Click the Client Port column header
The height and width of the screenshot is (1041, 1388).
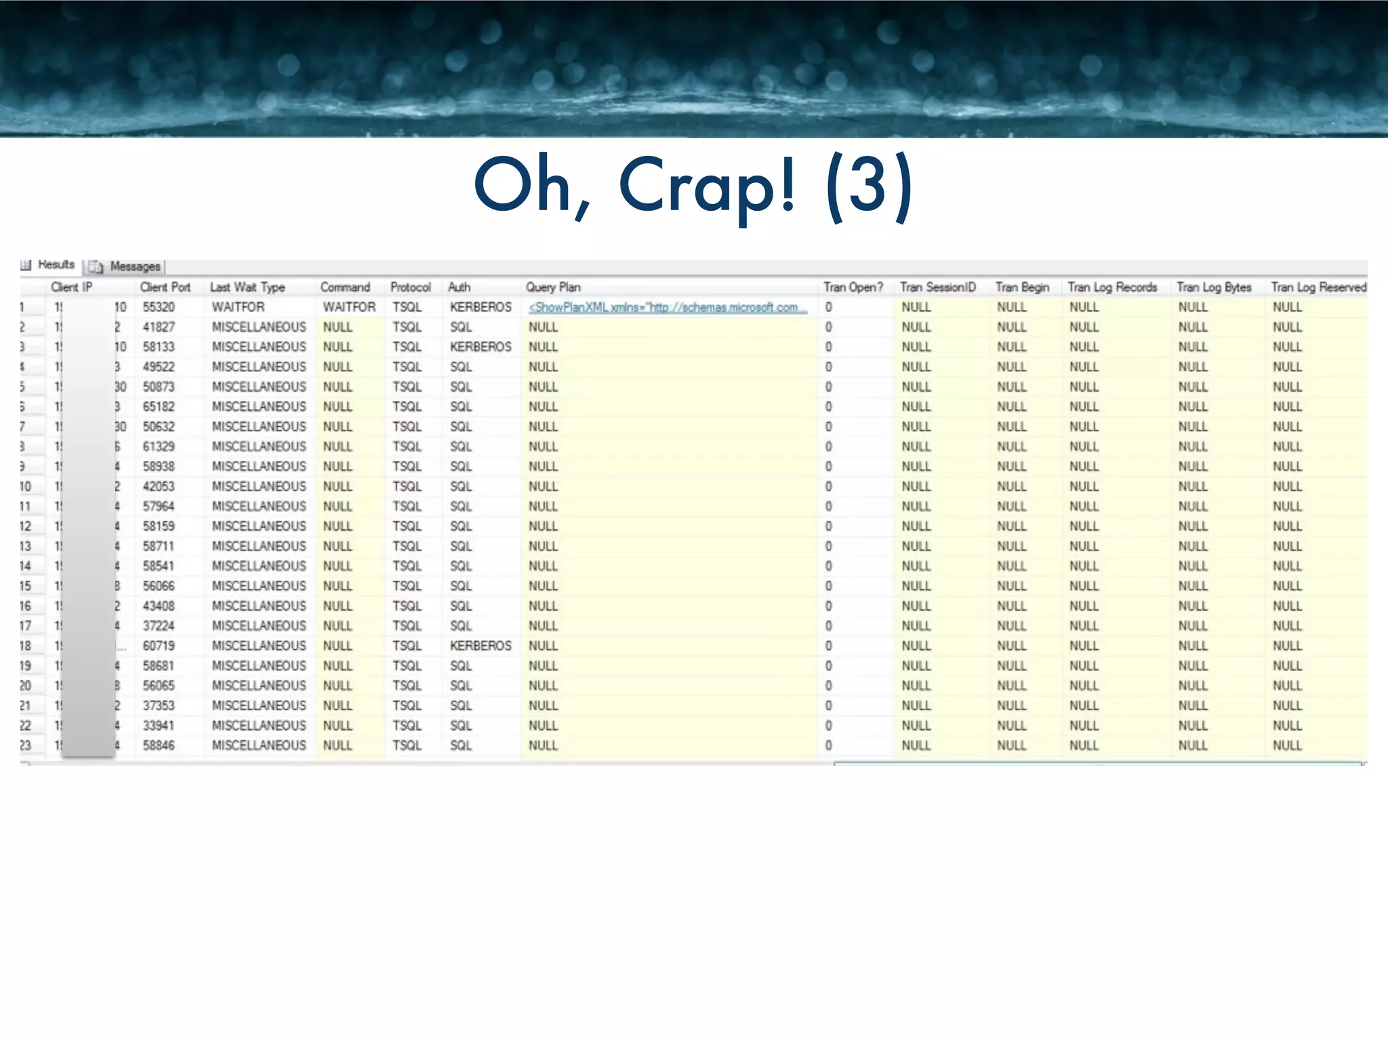(165, 287)
